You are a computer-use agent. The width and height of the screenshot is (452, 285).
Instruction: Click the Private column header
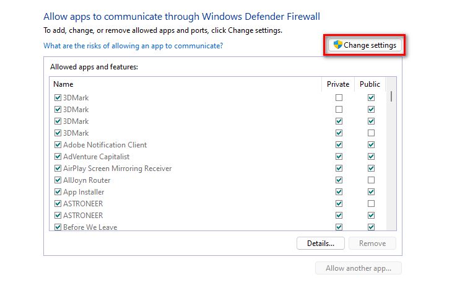[x=338, y=84]
